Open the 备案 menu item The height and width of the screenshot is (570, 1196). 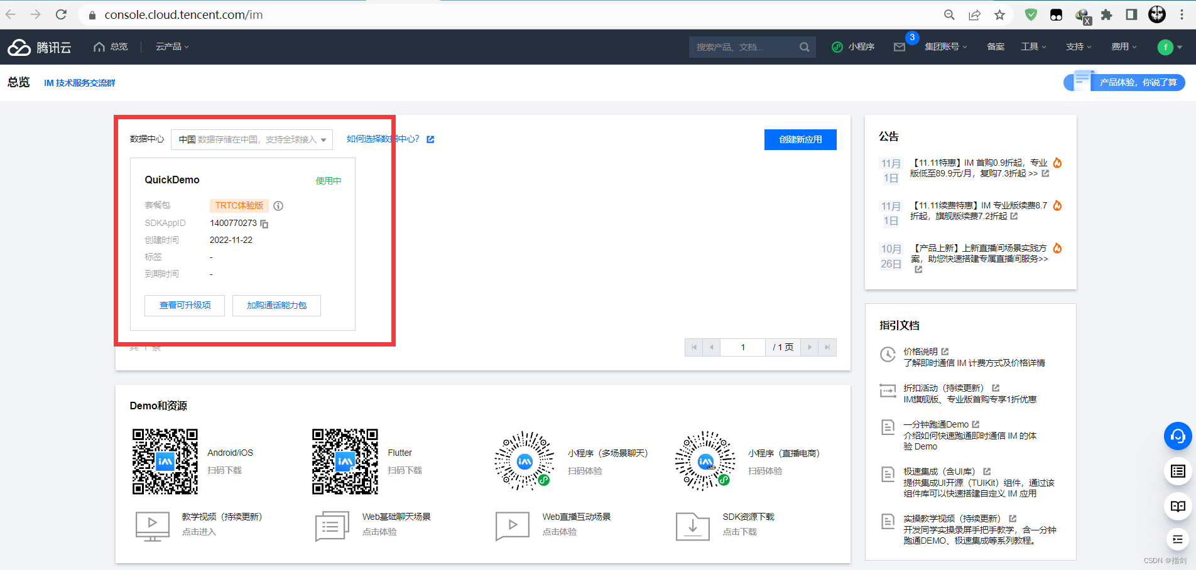click(x=996, y=47)
